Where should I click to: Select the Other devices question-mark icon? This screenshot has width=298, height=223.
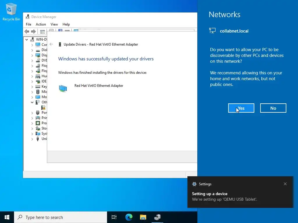click(x=38, y=102)
